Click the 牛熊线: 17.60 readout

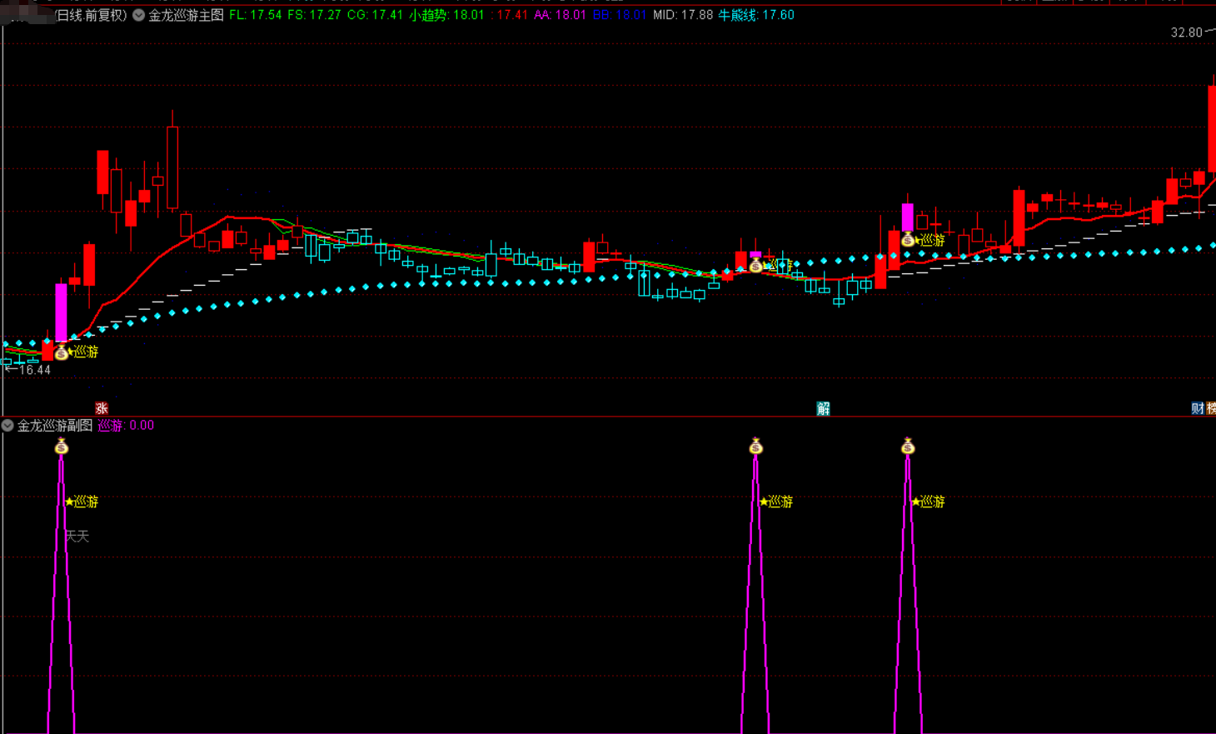[756, 15]
